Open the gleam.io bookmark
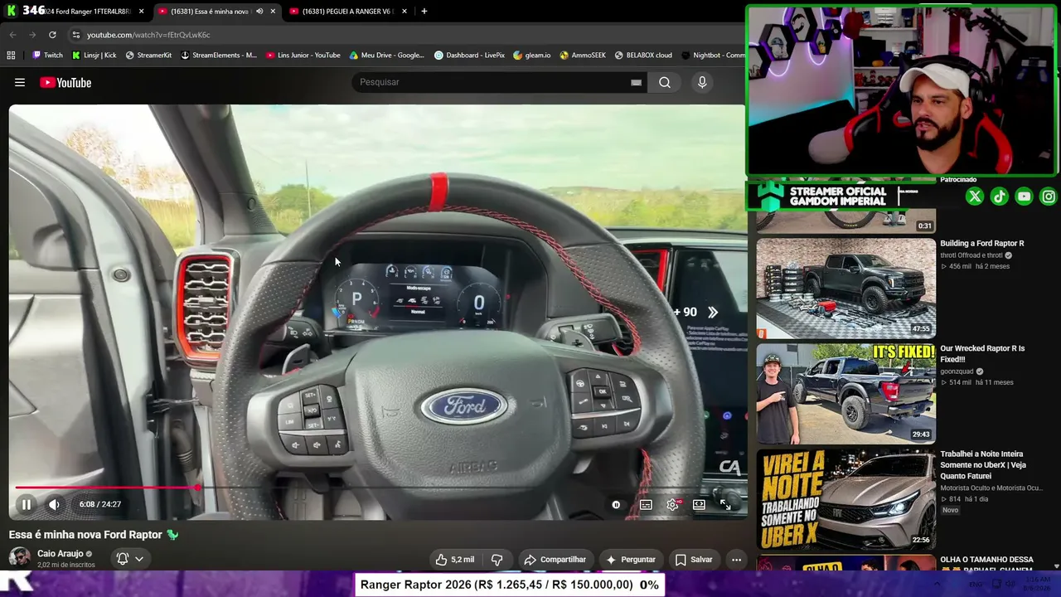 tap(532, 56)
